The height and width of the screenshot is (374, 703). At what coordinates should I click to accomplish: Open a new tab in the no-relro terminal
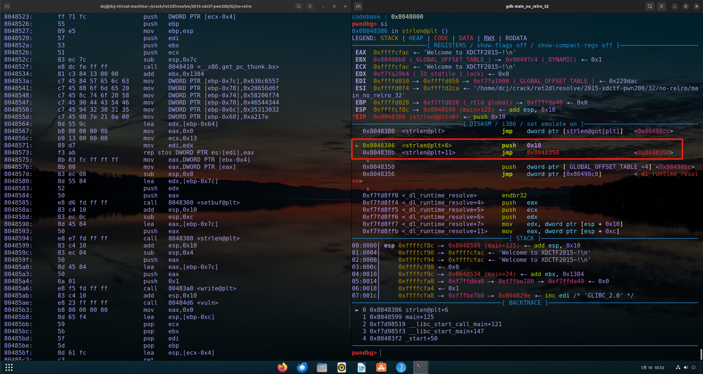pyautogui.click(x=7, y=6)
